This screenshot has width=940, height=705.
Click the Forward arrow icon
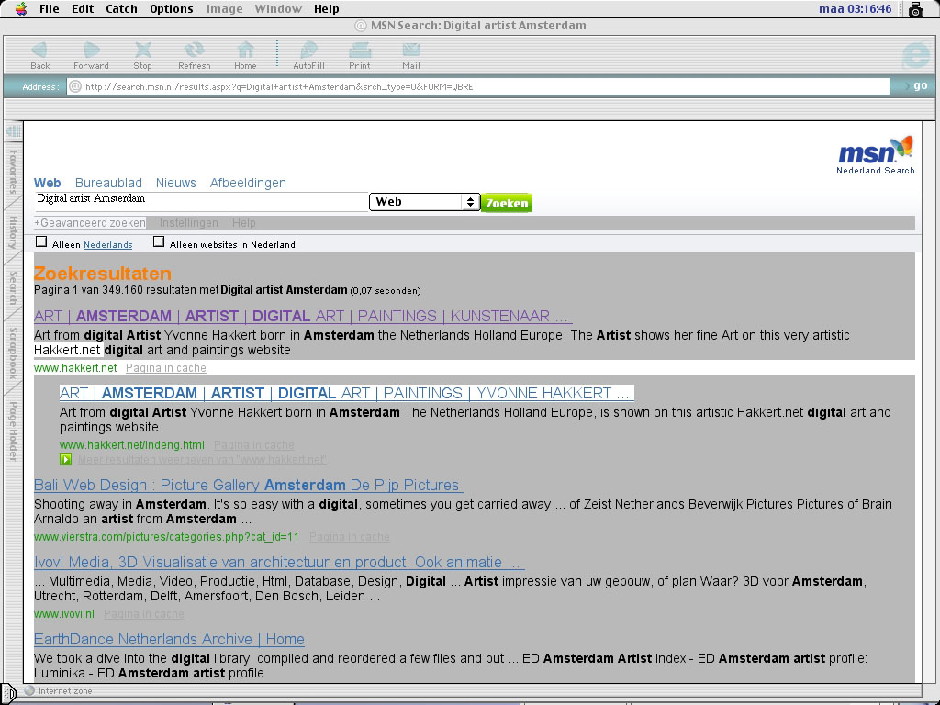91,55
